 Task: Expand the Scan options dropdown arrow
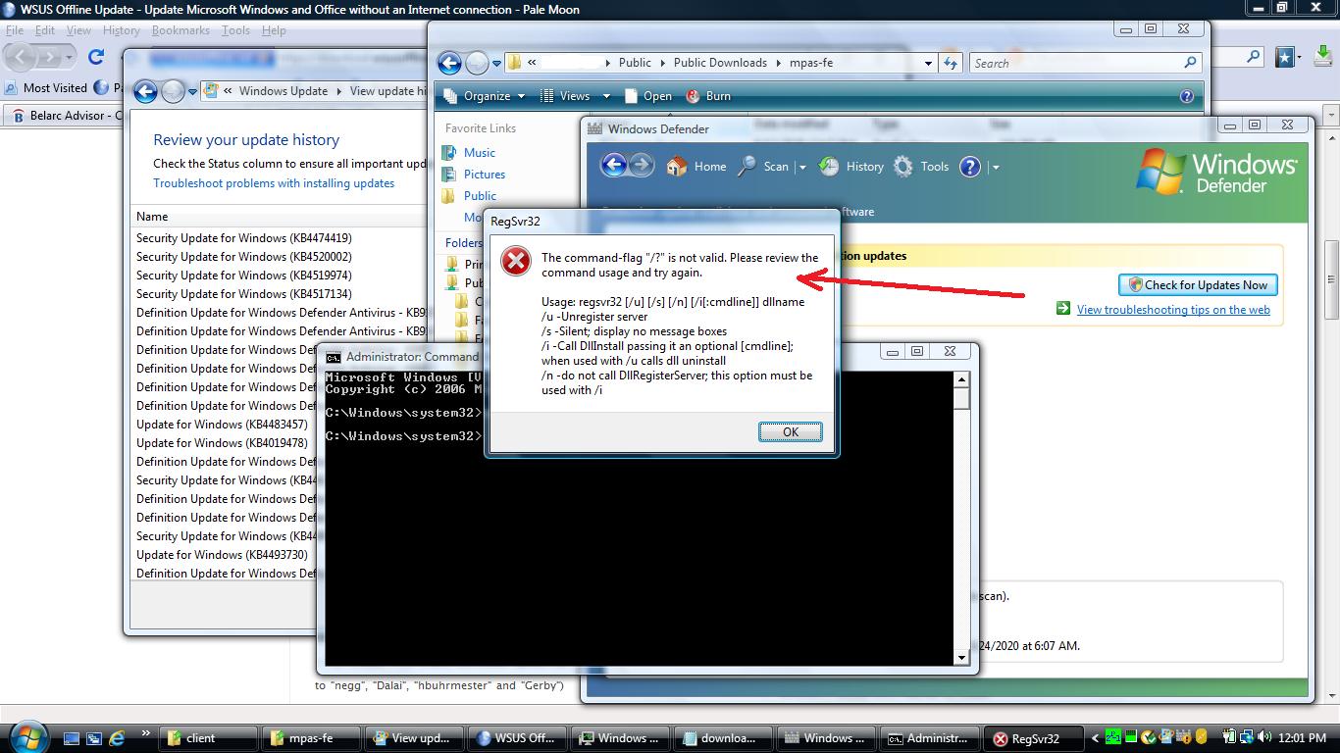802,168
